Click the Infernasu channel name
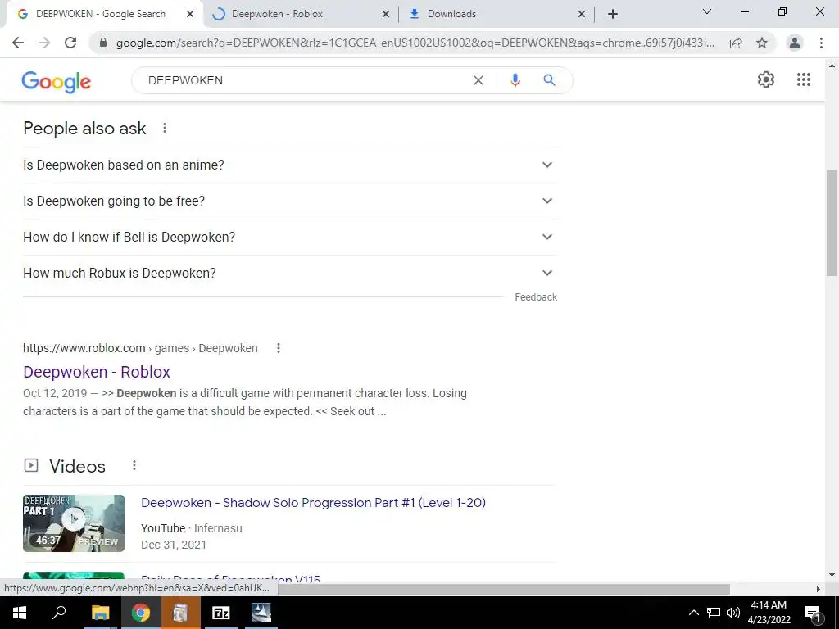Screen dimensions: 839x629 point(218,528)
